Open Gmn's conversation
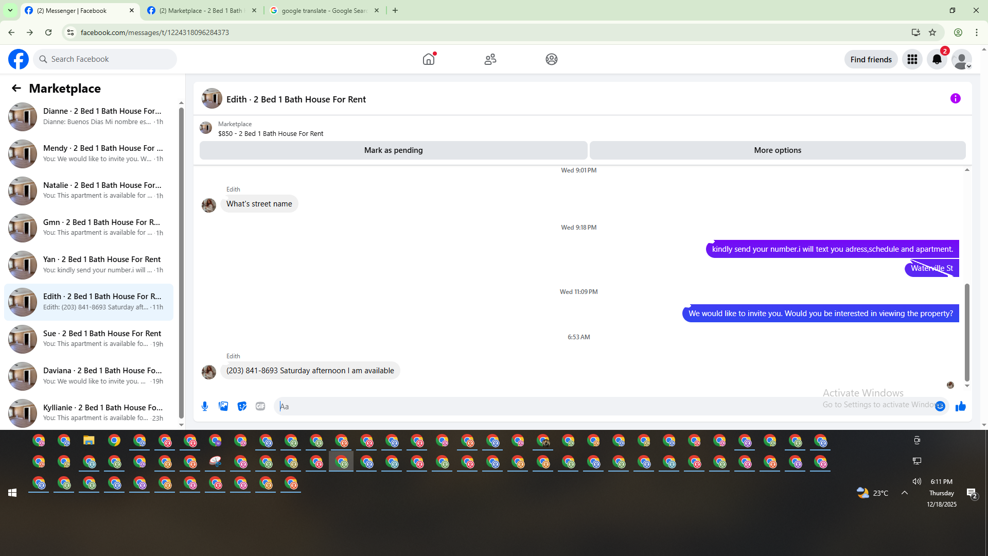Image resolution: width=988 pixels, height=556 pixels. (x=89, y=228)
